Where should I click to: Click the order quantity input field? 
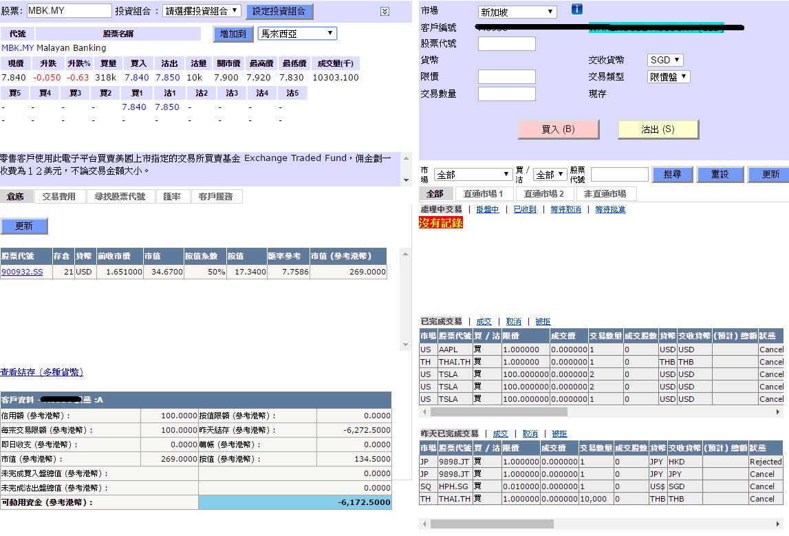(x=506, y=94)
